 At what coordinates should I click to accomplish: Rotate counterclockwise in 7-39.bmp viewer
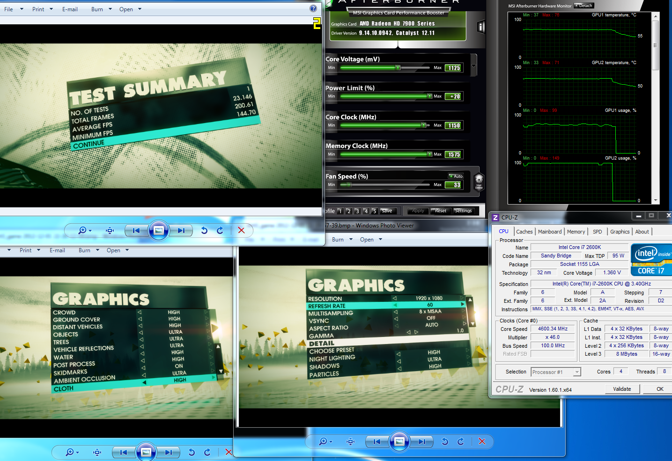pyautogui.click(x=445, y=441)
